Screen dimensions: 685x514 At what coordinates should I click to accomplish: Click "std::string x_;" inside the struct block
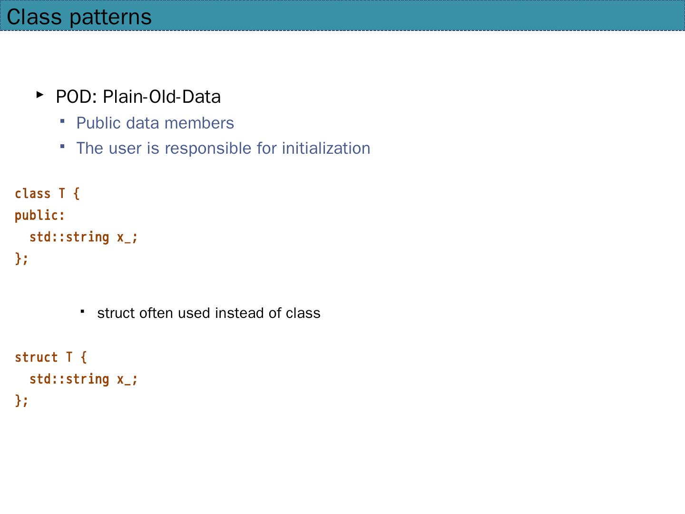83,379
